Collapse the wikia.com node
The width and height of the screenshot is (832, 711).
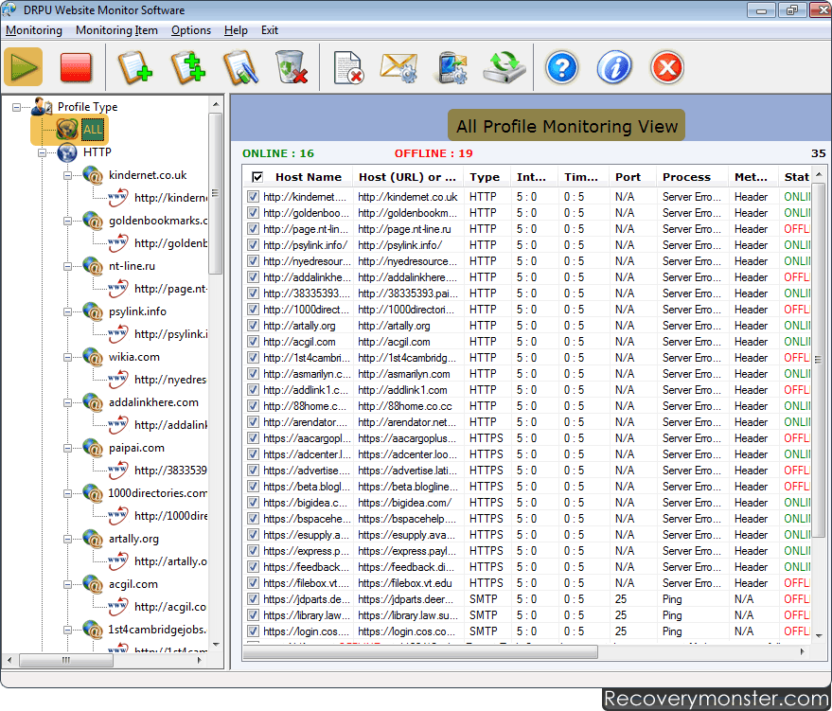(67, 357)
